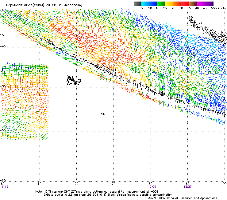
Task: Click the latitude label '-45'
Action: [3, 46]
